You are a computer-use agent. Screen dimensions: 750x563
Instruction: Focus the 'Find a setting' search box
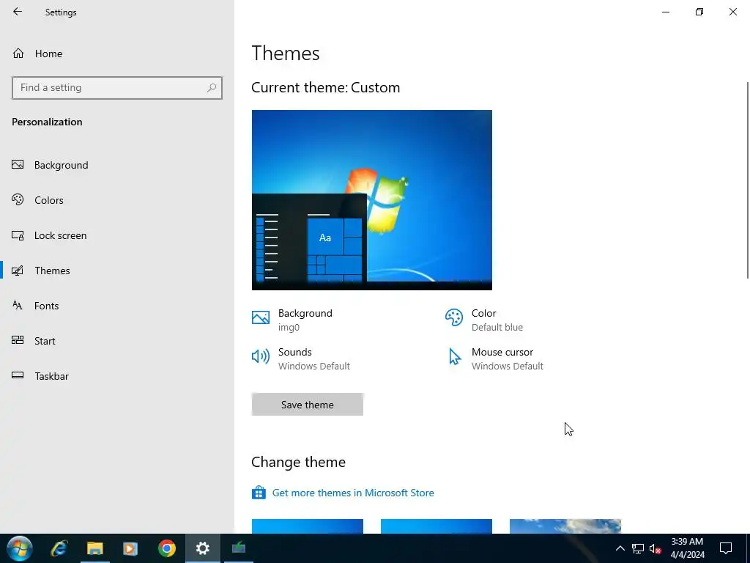[x=117, y=88]
